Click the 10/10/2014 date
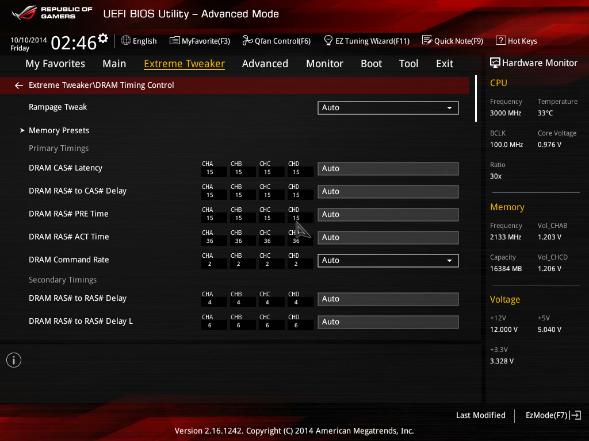 pos(29,40)
